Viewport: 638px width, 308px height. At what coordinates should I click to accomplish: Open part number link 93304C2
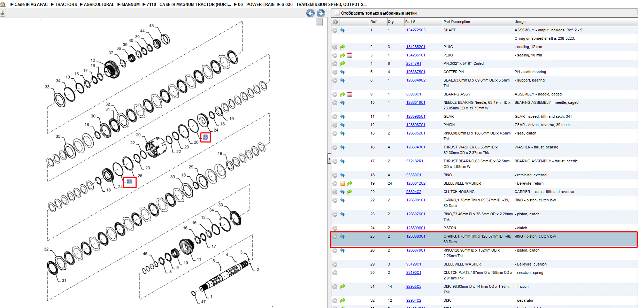point(414,192)
